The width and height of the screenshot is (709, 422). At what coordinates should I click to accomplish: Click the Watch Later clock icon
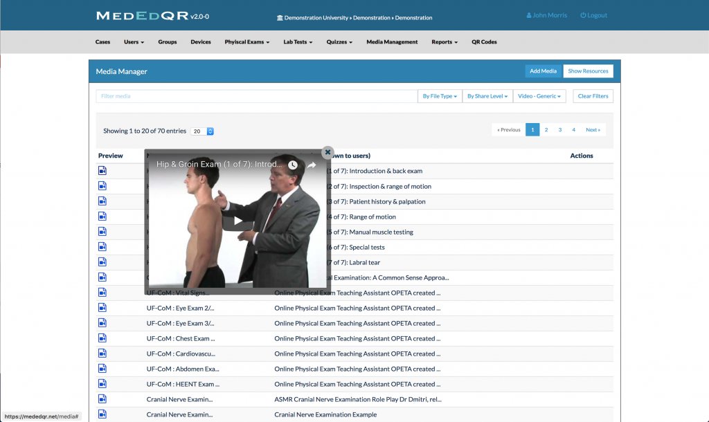[293, 165]
